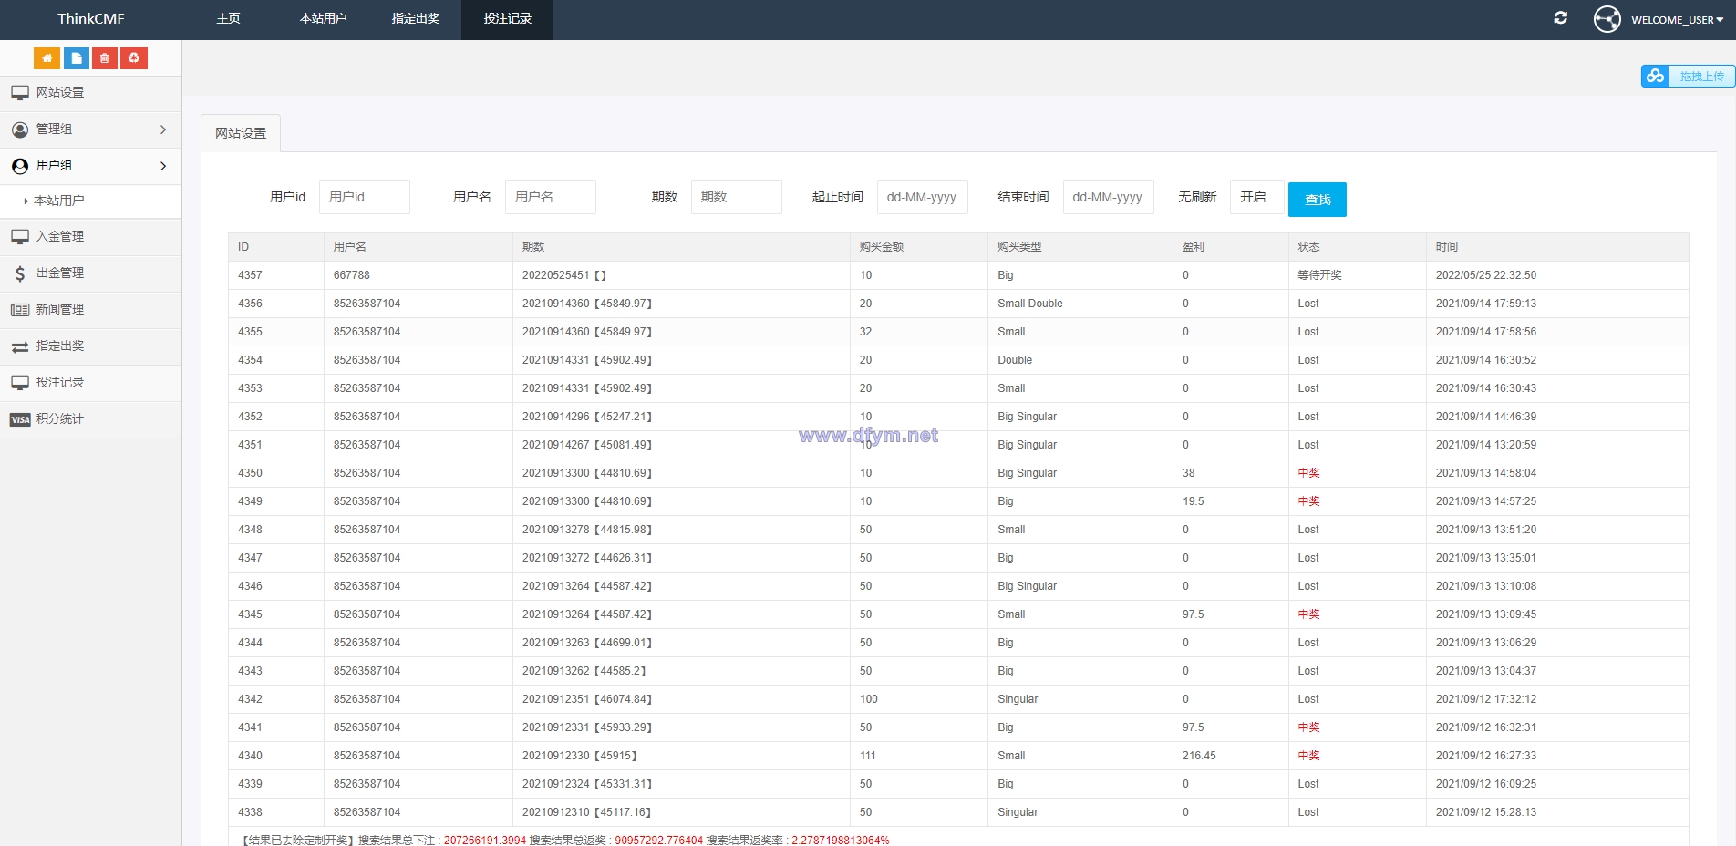This screenshot has width=1736, height=846.
Task: Click user icon beside 管理组
Action: [x=20, y=129]
